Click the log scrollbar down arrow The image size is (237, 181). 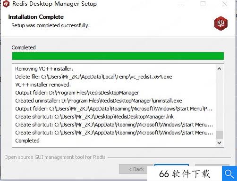[x=219, y=142]
